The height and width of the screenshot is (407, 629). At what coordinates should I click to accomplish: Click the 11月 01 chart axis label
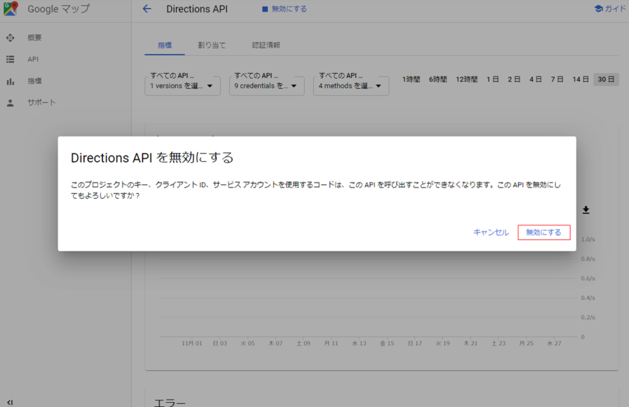pos(192,343)
